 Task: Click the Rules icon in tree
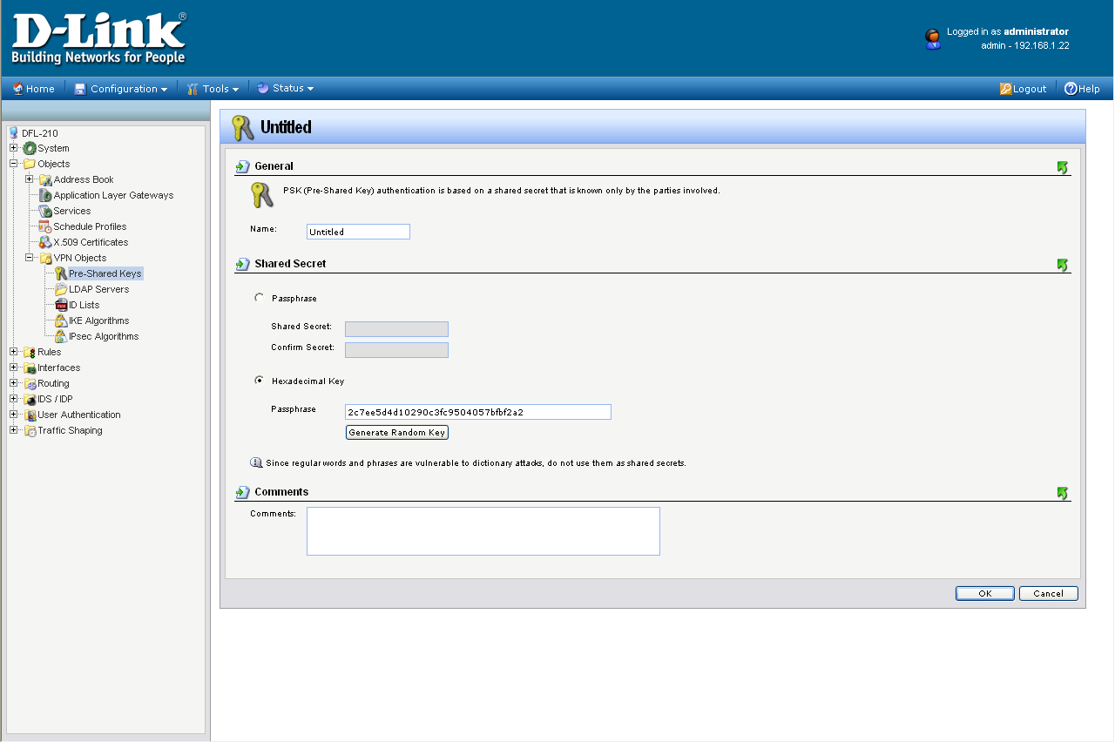pos(30,352)
